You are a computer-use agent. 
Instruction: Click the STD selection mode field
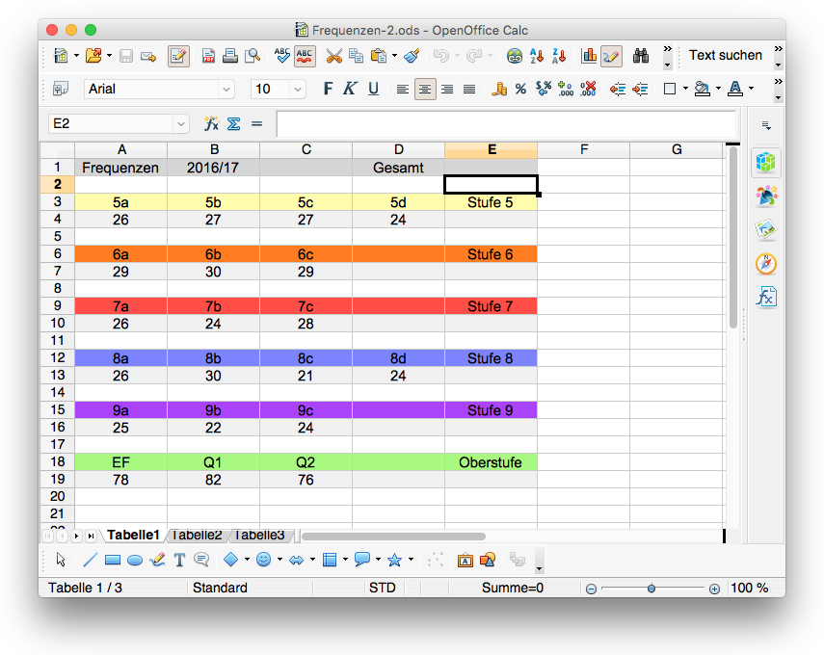(x=382, y=588)
